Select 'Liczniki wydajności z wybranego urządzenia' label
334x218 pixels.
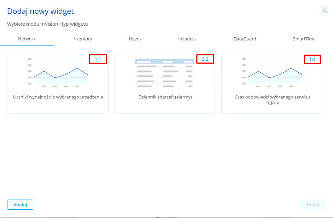click(x=58, y=97)
